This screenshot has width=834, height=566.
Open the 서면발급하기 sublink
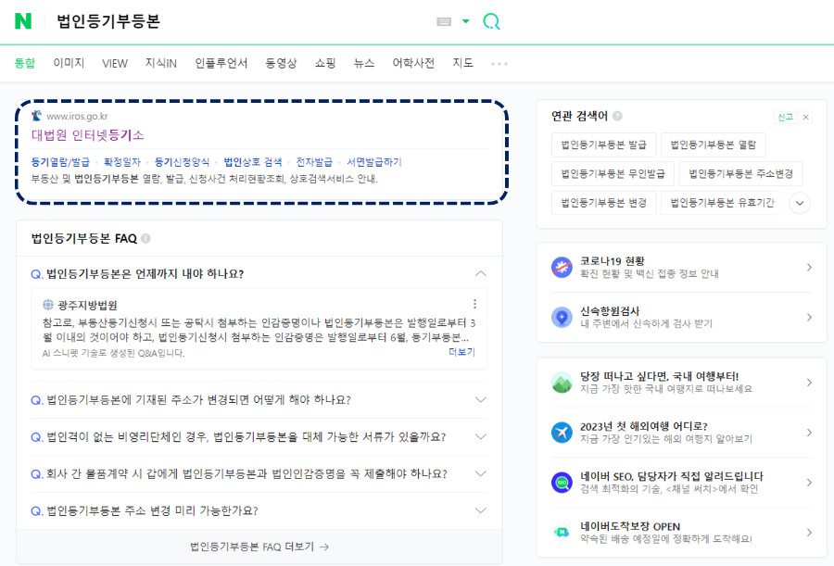374,162
